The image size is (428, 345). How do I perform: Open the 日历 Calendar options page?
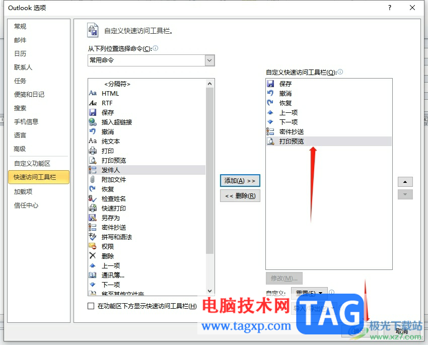tap(20, 53)
